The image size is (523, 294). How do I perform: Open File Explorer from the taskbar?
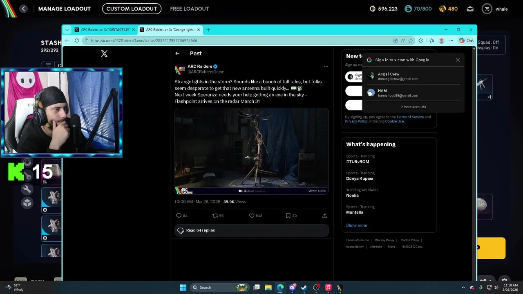268,287
